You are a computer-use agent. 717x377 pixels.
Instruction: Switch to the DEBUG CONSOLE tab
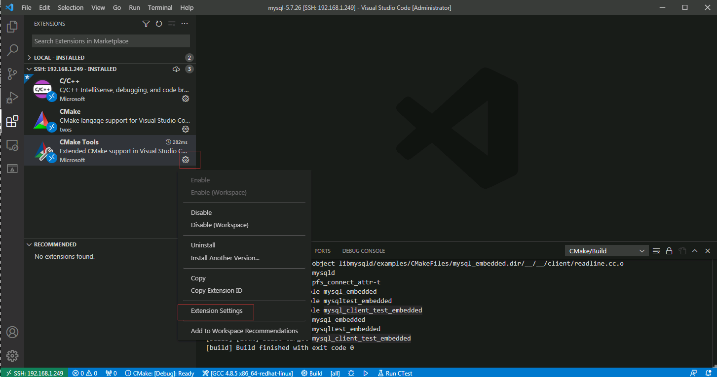coord(364,251)
